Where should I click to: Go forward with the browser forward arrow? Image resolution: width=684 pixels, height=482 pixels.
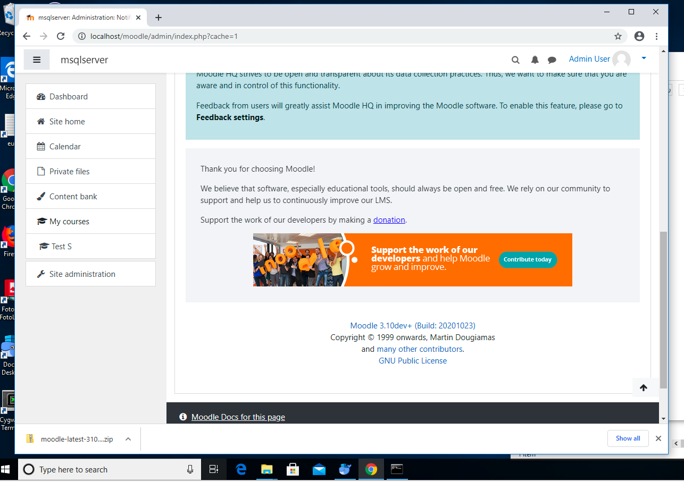(44, 36)
